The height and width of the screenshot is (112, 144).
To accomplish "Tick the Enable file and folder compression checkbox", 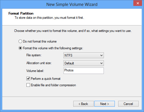I will coord(28,85).
